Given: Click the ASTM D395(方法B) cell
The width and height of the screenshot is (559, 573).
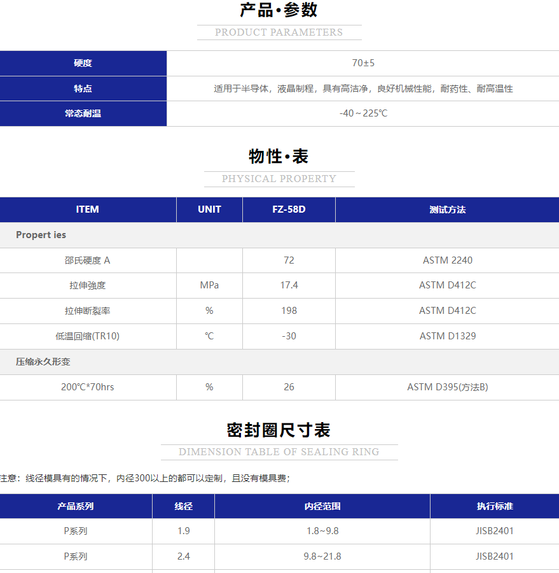Looking at the screenshot, I should tap(447, 387).
